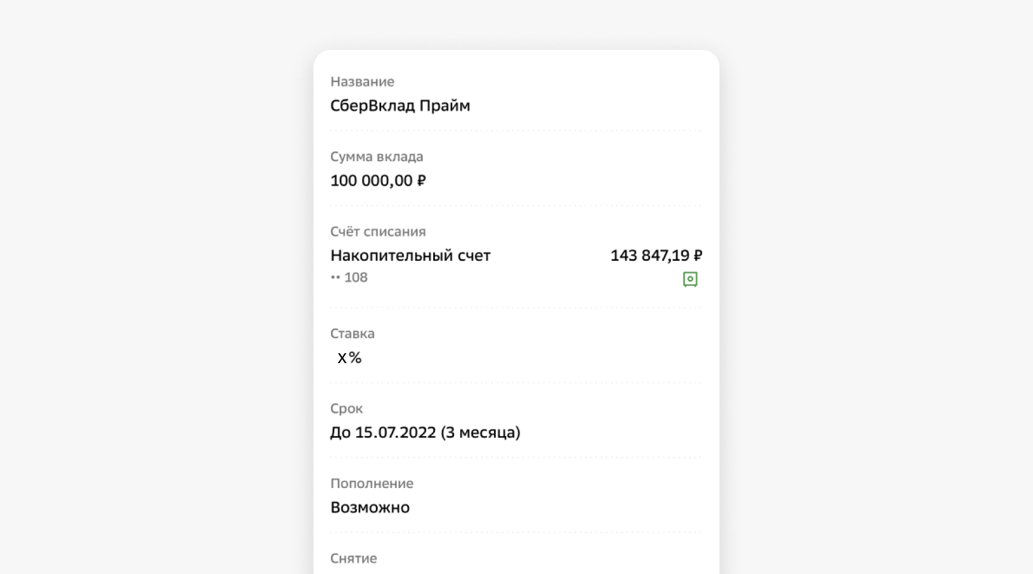
Task: Click the date До 15.07.2022 (3 месяца)
Action: [x=426, y=432]
